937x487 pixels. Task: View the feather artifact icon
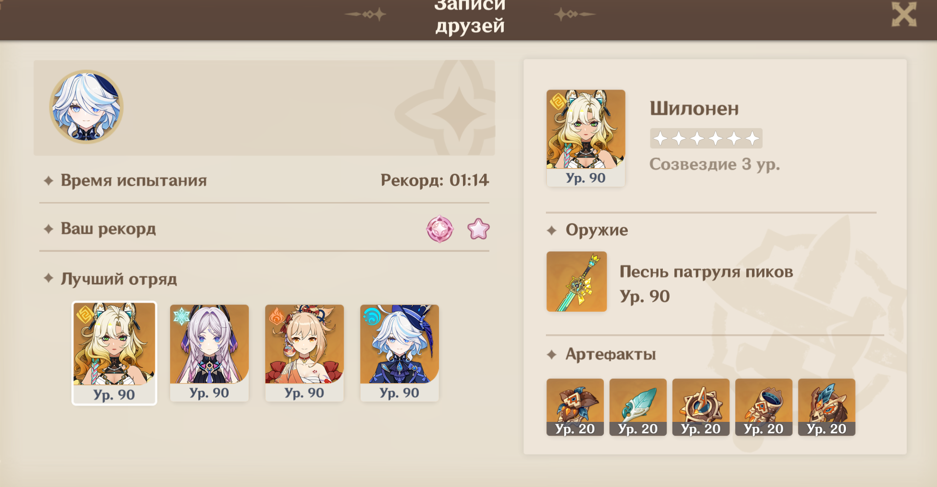click(x=638, y=407)
